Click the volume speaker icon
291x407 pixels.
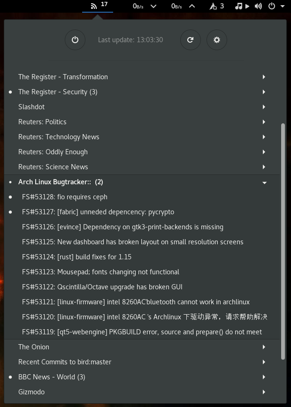(258, 6)
